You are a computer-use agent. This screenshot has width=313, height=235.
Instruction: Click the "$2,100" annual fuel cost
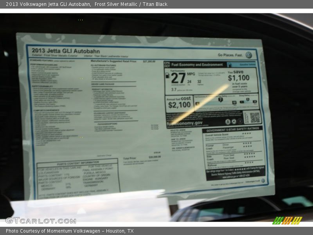[x=179, y=105]
